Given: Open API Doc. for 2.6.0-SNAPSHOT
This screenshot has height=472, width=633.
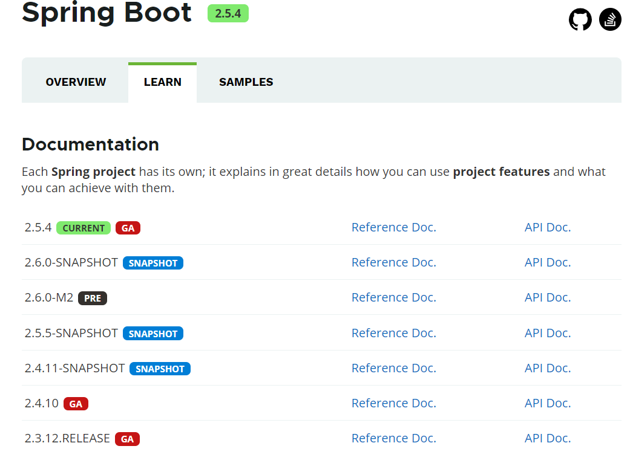Looking at the screenshot, I should coord(548,262).
